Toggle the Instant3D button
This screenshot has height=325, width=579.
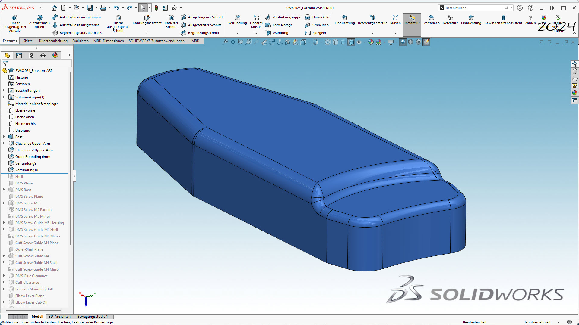pos(412,20)
